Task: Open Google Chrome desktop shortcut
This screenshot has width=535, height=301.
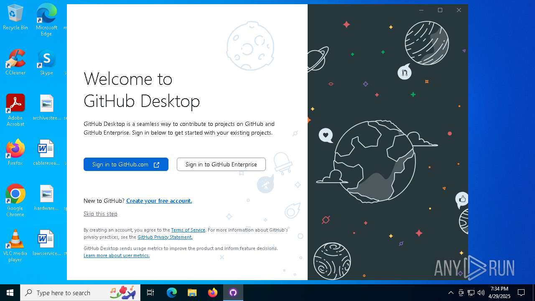Action: [15, 200]
